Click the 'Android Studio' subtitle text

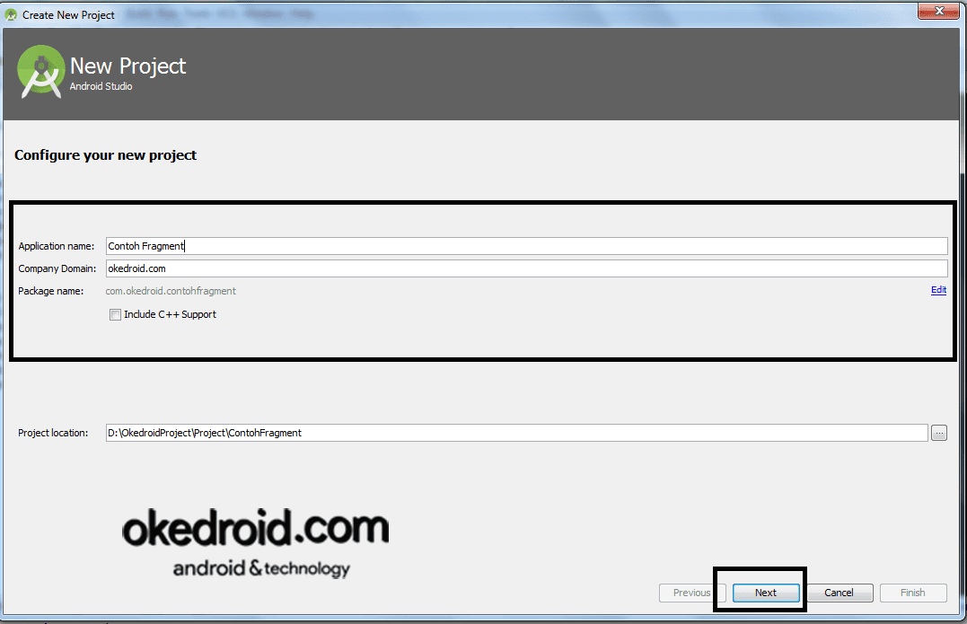pos(101,86)
